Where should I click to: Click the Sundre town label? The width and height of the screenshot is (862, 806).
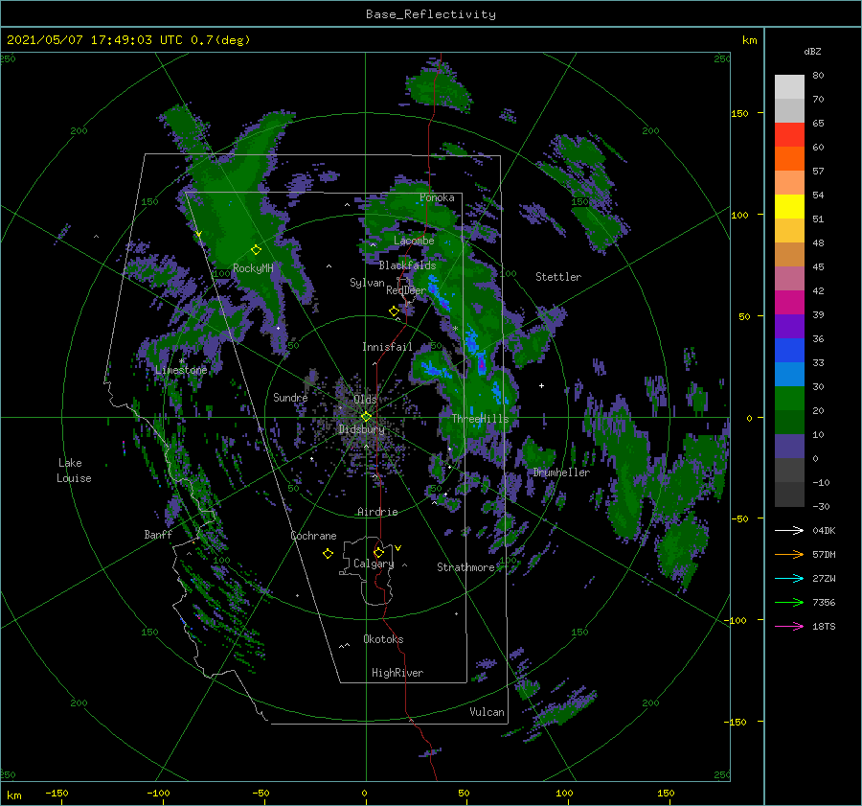pos(290,397)
